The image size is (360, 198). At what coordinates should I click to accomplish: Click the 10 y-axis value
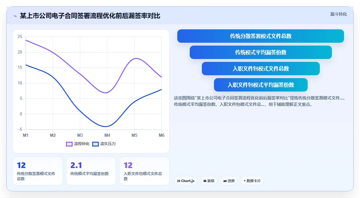click(20, 83)
